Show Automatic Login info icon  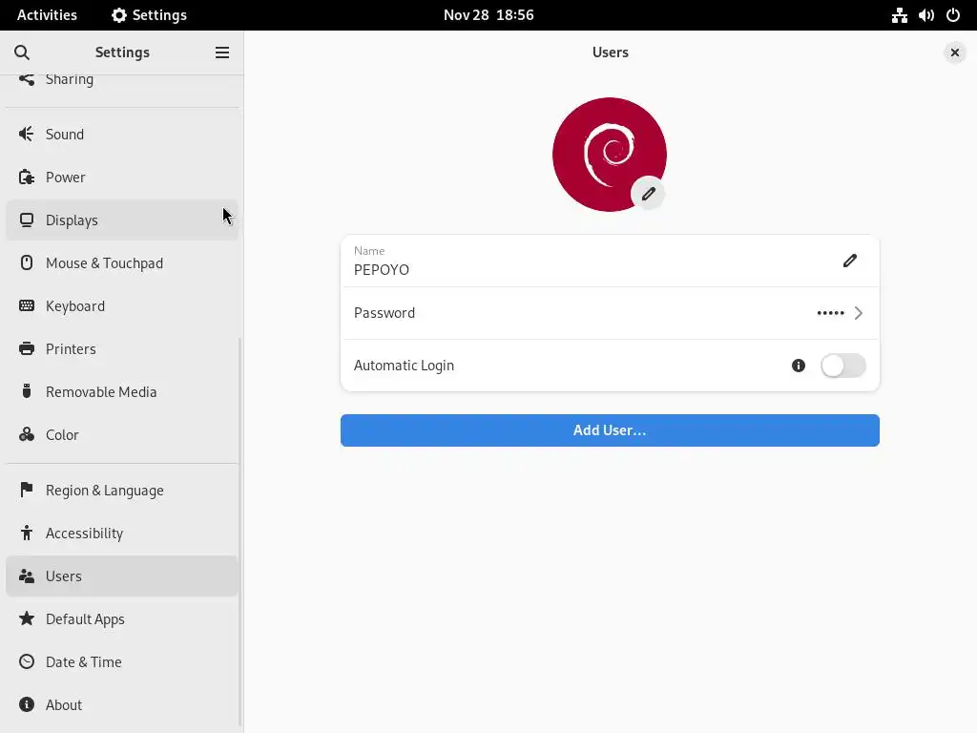[x=799, y=366]
